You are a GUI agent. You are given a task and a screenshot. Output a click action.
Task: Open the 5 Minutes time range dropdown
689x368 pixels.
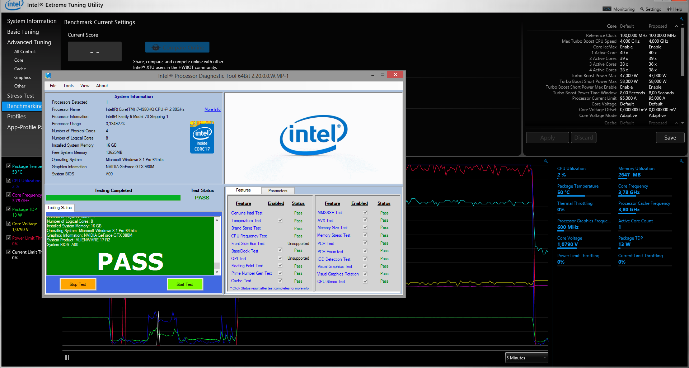(526, 358)
